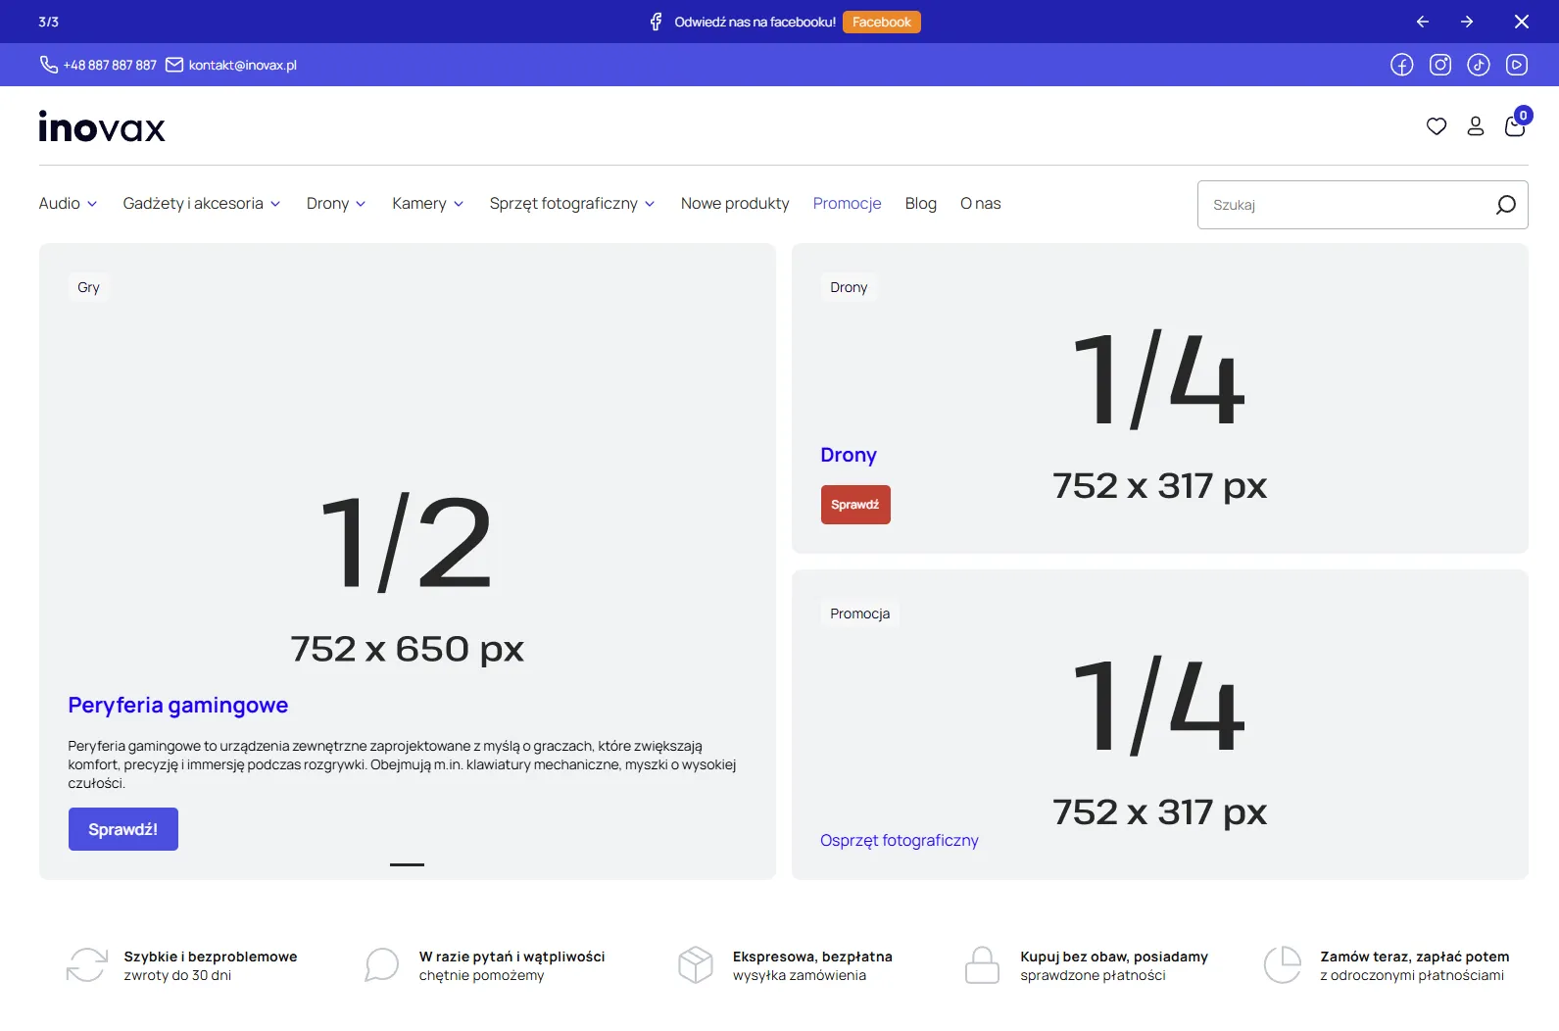Go to next announcement with right arrow

pos(1467,22)
